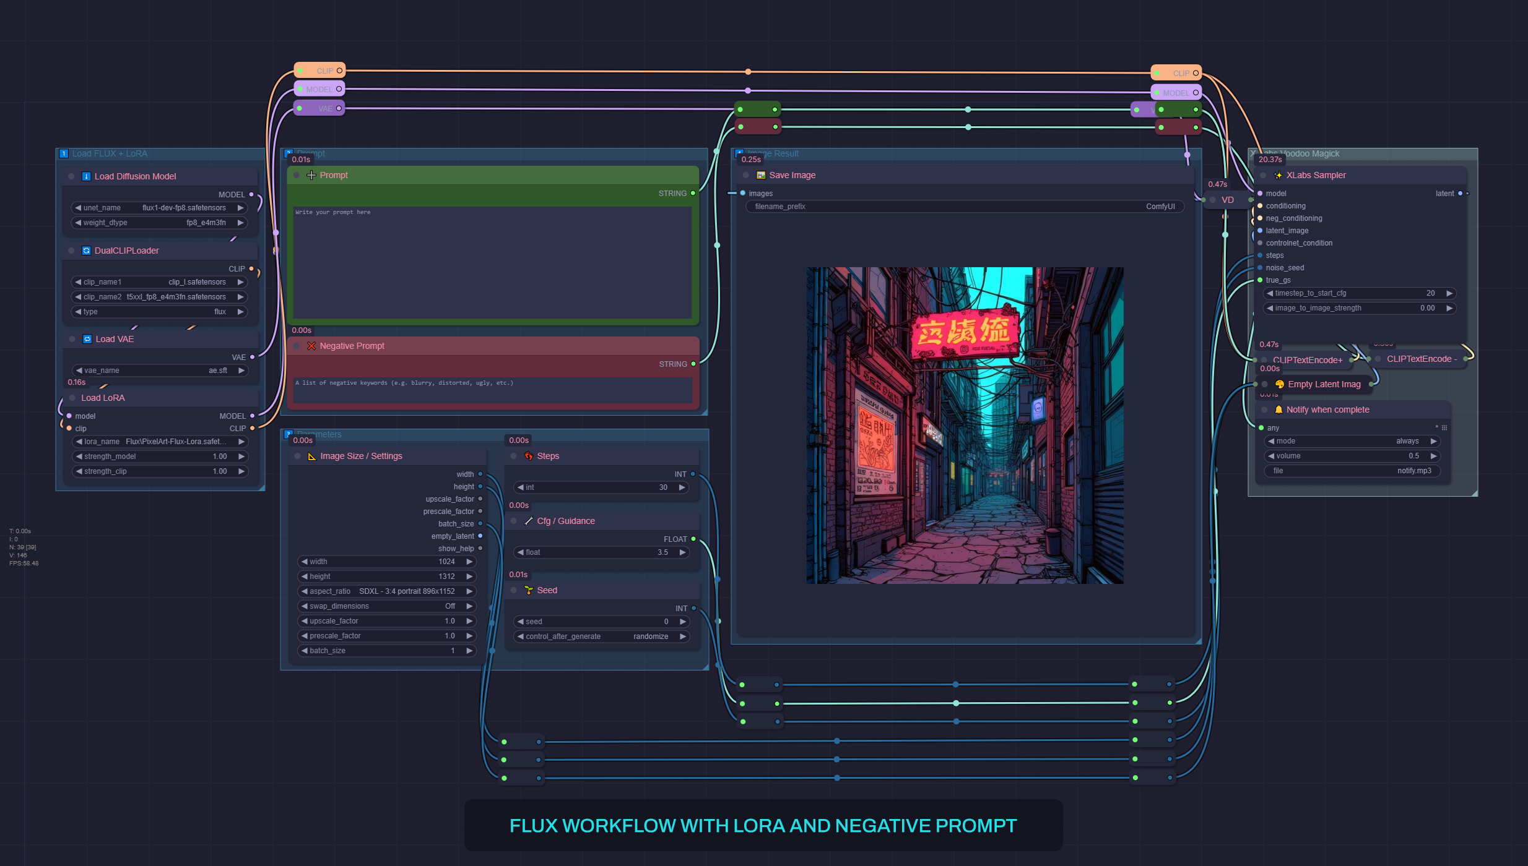The image size is (1528, 866).
Task: Increase the Steps int value arrow
Action: pos(682,487)
